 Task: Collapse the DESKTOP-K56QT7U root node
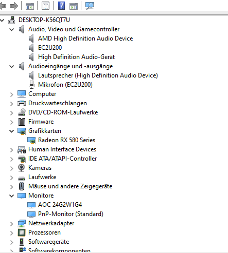(2, 20)
